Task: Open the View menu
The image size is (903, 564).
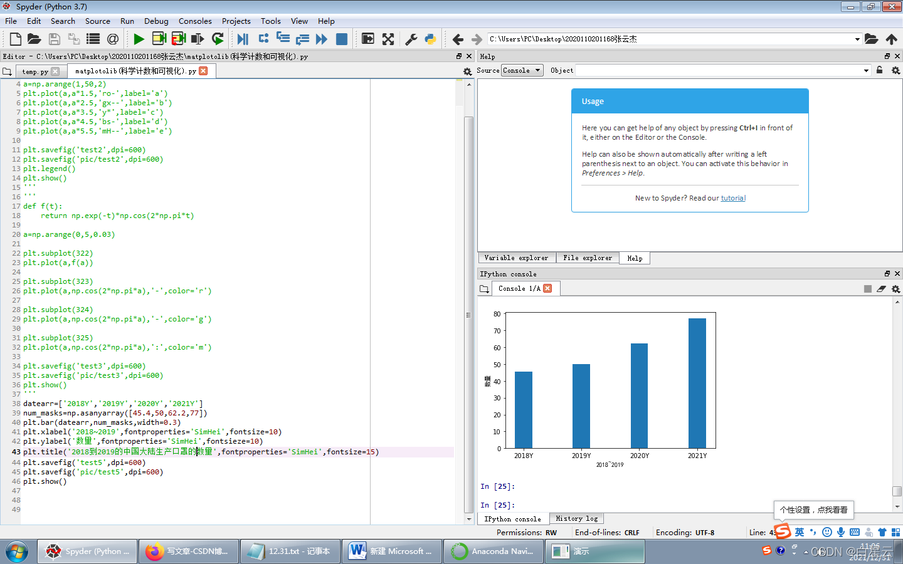Action: click(x=299, y=21)
